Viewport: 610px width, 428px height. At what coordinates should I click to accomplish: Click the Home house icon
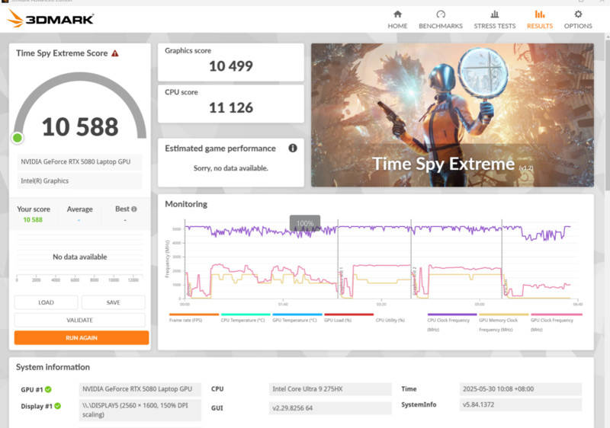397,14
